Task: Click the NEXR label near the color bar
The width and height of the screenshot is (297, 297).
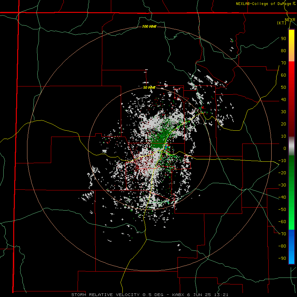Action: click(x=290, y=20)
